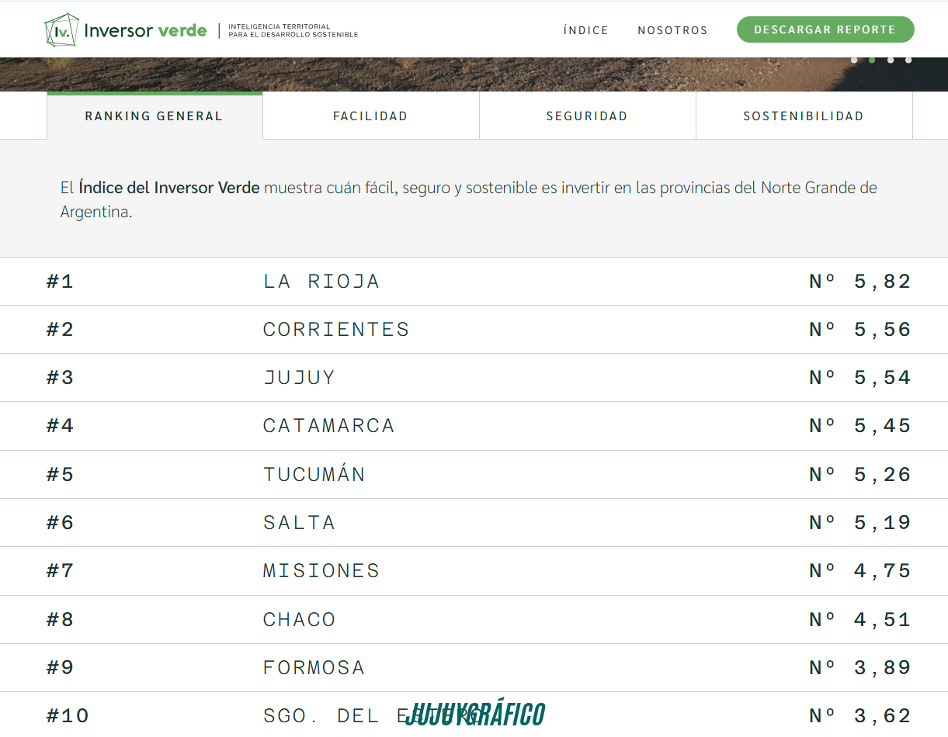Click the score Nº 5,54
This screenshot has width=948, height=737.
click(860, 377)
